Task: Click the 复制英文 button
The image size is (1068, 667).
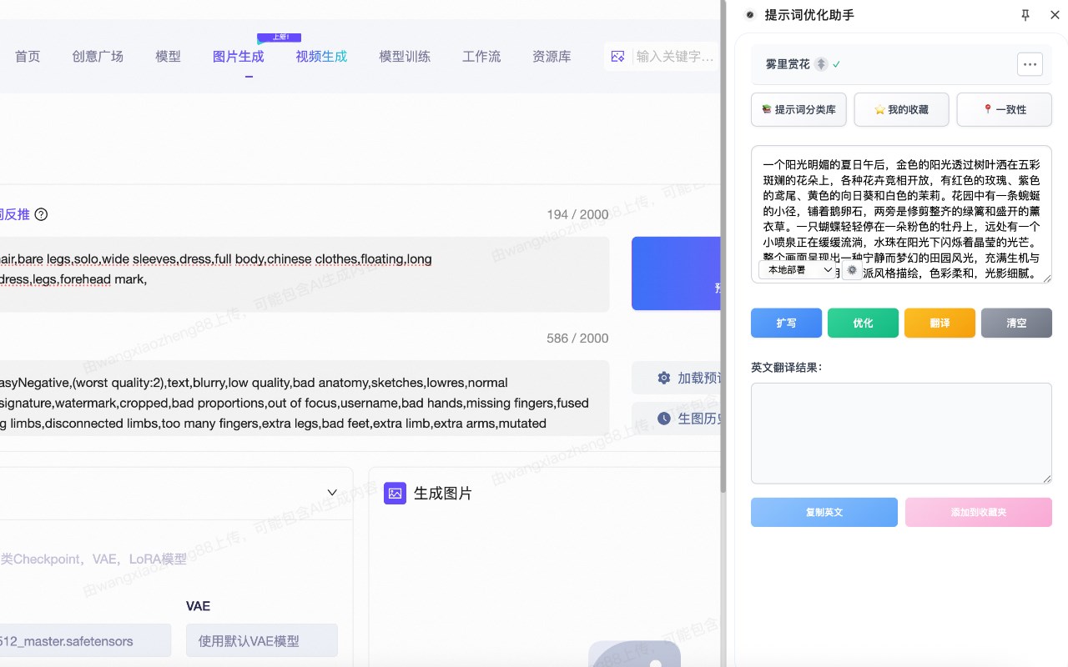Action: point(824,512)
